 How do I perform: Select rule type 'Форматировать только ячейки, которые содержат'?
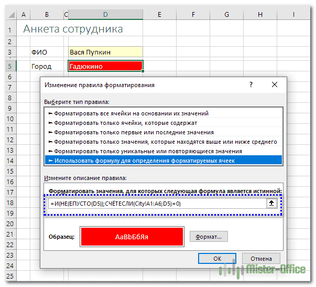[x=164, y=123]
